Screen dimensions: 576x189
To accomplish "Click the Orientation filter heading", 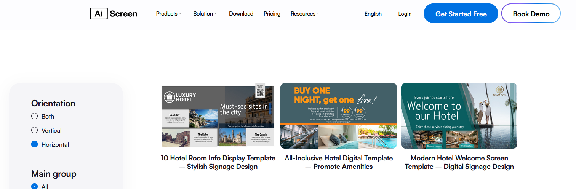I will 53,103.
